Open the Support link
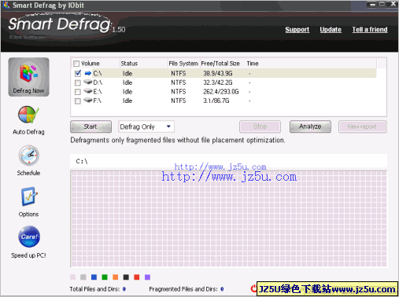The image size is (399, 297). [x=297, y=30]
